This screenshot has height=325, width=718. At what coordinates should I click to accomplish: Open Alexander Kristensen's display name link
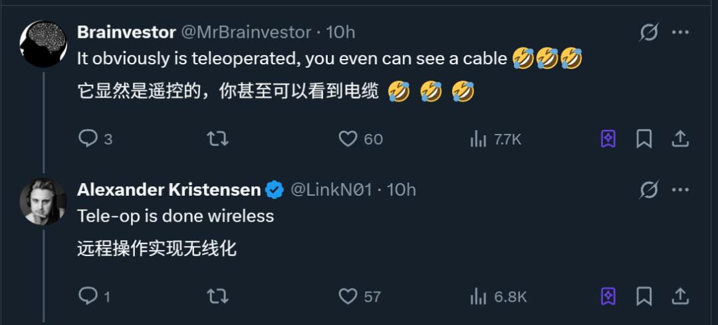169,190
